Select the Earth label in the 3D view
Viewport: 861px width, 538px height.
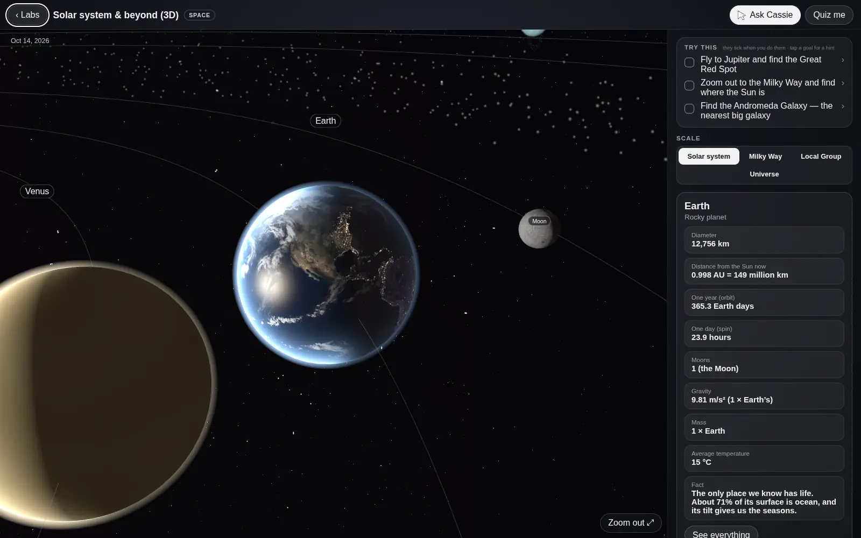point(326,121)
